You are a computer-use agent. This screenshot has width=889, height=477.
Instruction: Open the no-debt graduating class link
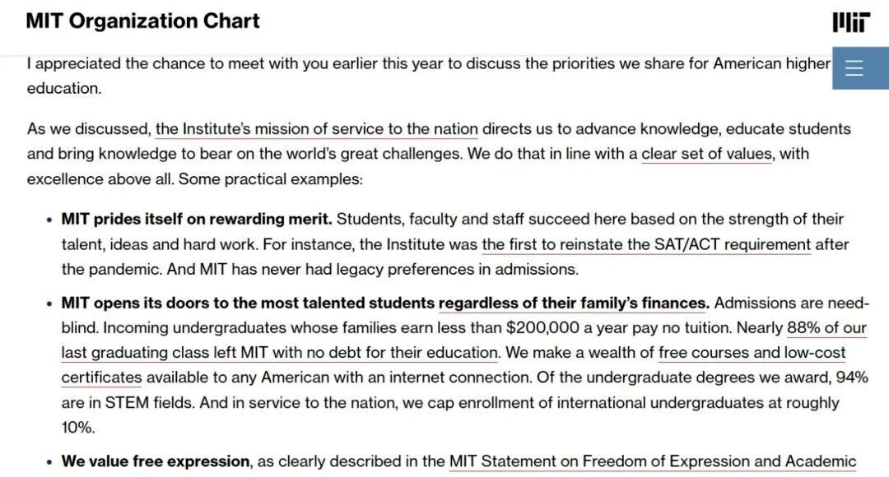280,353
